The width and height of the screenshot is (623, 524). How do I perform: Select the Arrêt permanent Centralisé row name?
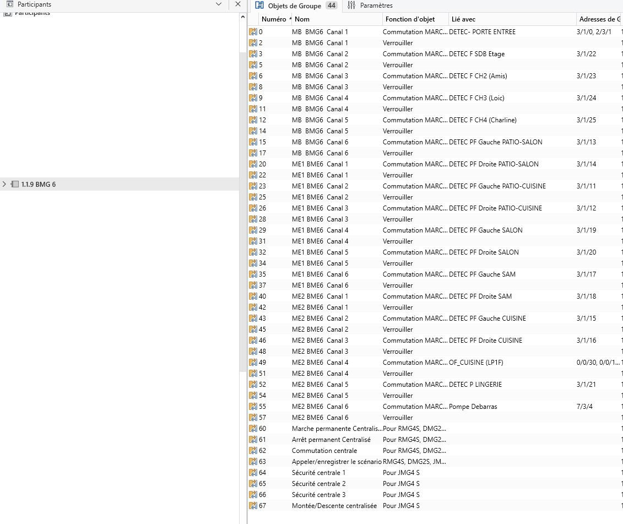click(x=331, y=440)
